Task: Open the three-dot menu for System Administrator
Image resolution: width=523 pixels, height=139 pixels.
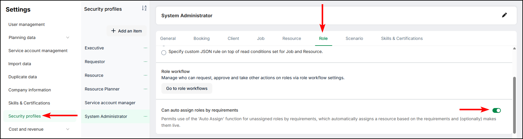Action: tap(145, 116)
